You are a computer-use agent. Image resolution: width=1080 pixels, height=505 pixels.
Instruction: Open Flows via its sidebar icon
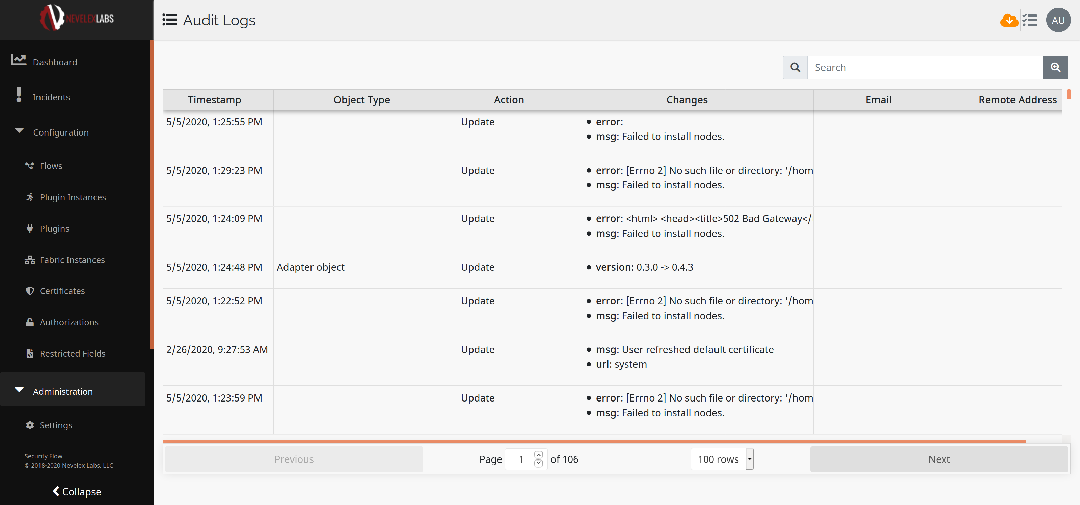pyautogui.click(x=29, y=166)
